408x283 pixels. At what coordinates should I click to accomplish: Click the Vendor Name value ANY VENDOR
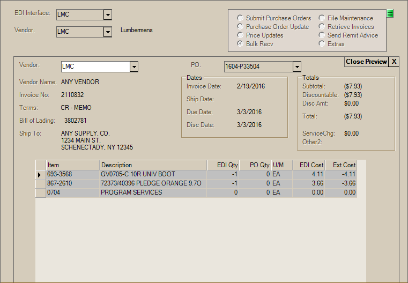[x=80, y=82]
